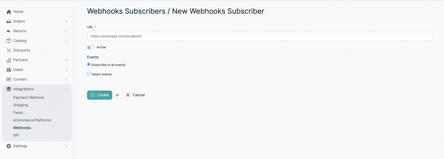Click the Partners building icon
The image size is (444, 159).
point(9,60)
